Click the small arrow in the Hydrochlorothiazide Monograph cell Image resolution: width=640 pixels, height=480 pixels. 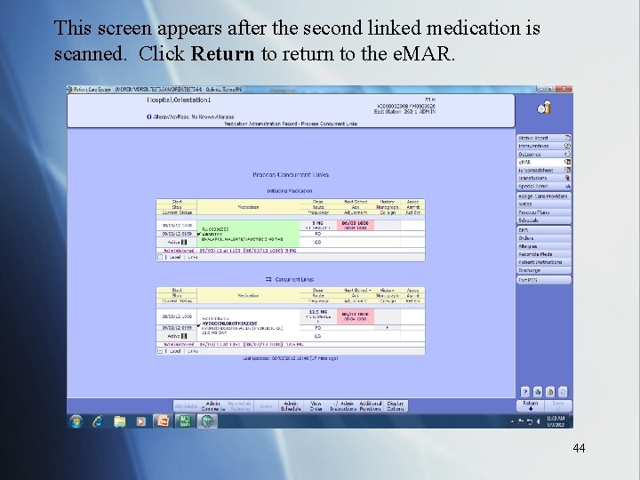point(387,327)
